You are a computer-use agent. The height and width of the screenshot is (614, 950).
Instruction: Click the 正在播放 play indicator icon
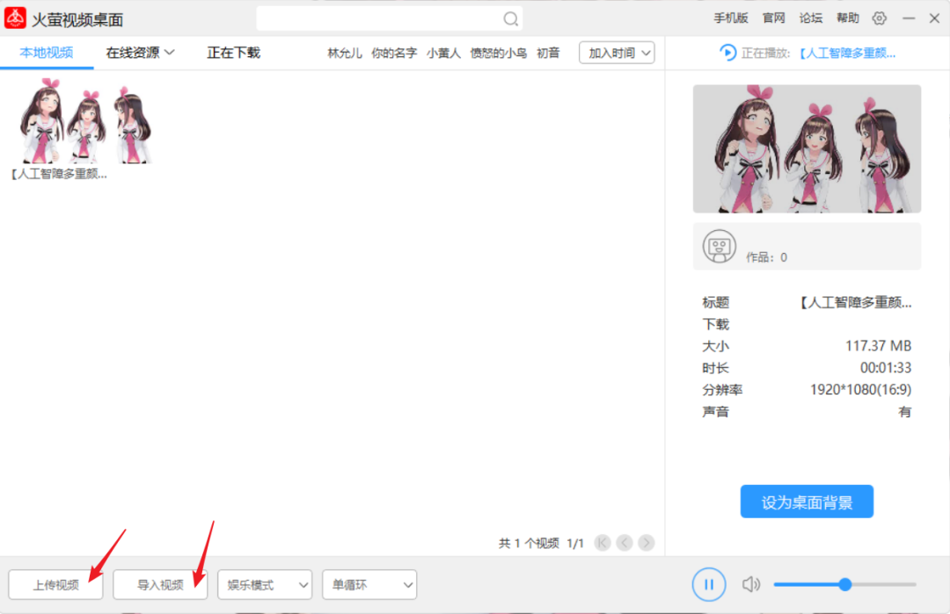pyautogui.click(x=727, y=53)
